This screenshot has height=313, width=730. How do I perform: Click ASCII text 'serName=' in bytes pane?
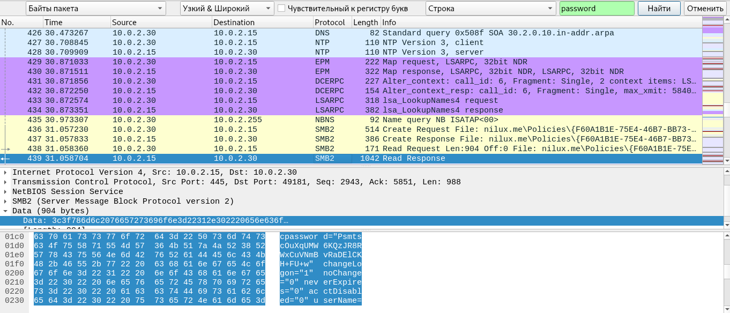pyautogui.click(x=342, y=301)
